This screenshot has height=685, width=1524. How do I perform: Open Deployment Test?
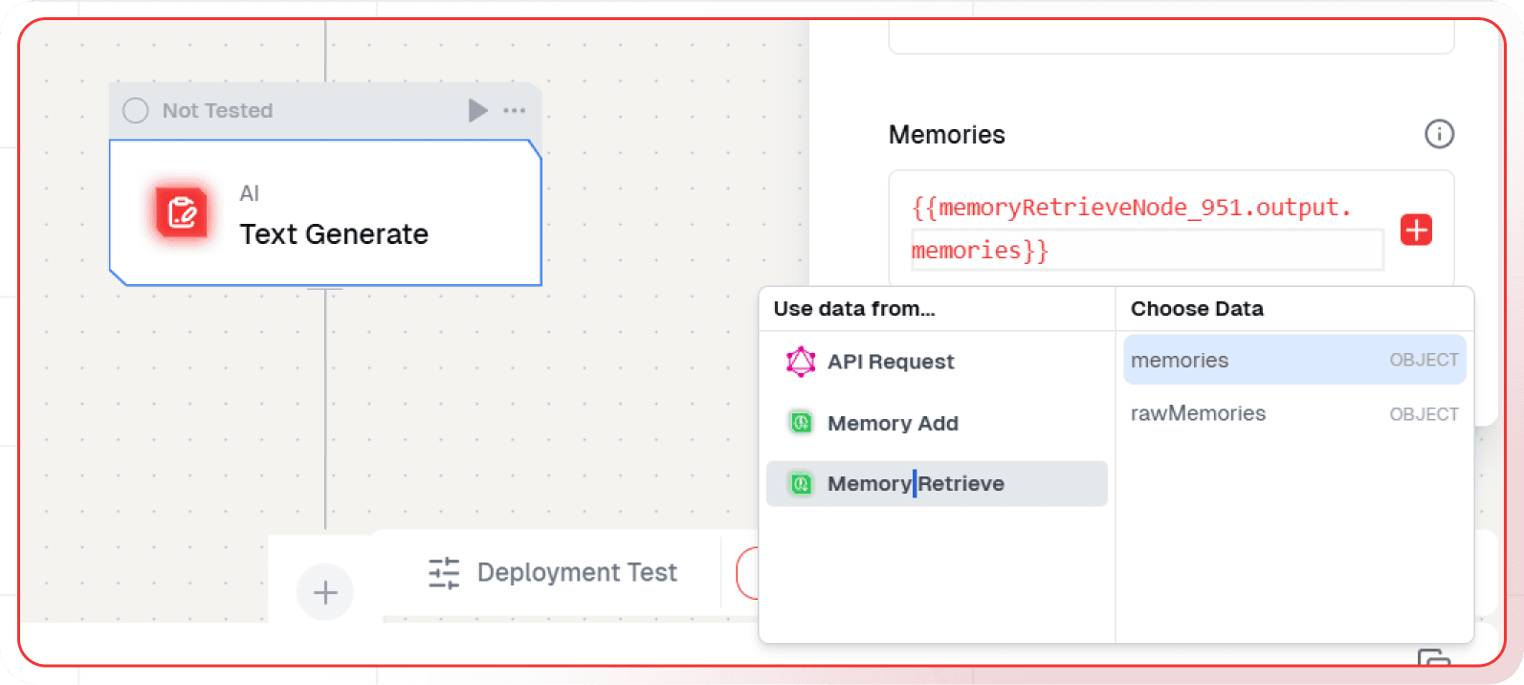pos(577,572)
